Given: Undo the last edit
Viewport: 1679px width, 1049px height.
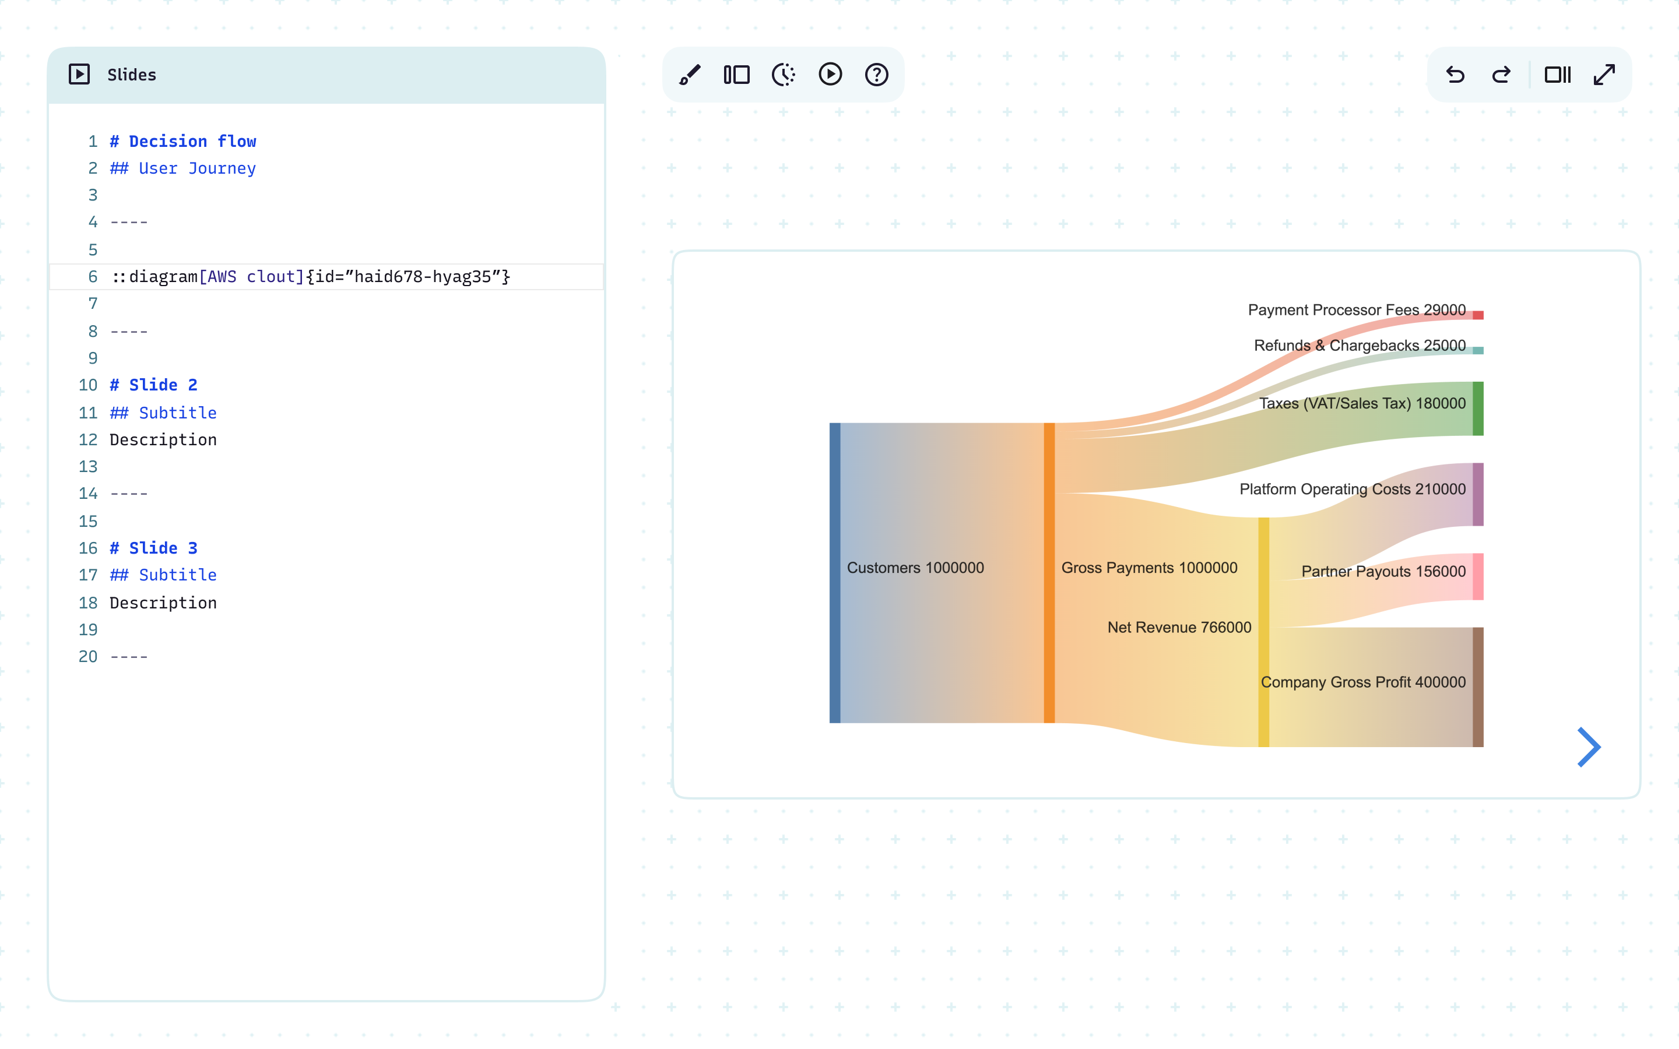Looking at the screenshot, I should coord(1456,75).
